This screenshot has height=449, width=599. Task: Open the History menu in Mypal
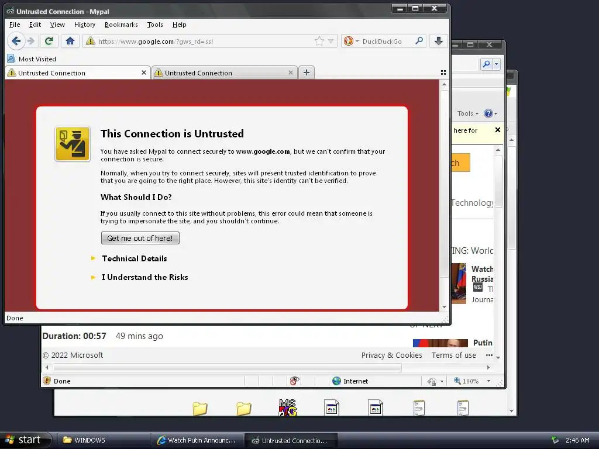[x=84, y=25]
